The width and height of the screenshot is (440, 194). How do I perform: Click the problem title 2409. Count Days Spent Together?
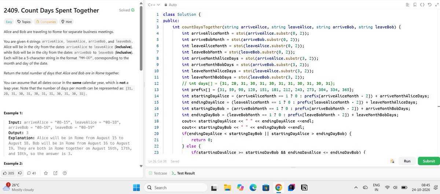(51, 10)
